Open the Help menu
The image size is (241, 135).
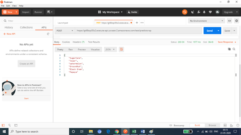click(x=21, y=6)
